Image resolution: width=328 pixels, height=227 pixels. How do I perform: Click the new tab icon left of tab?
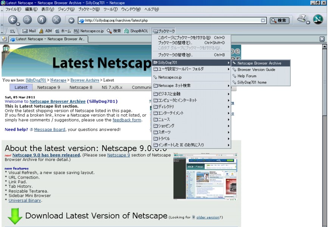pos(4,39)
